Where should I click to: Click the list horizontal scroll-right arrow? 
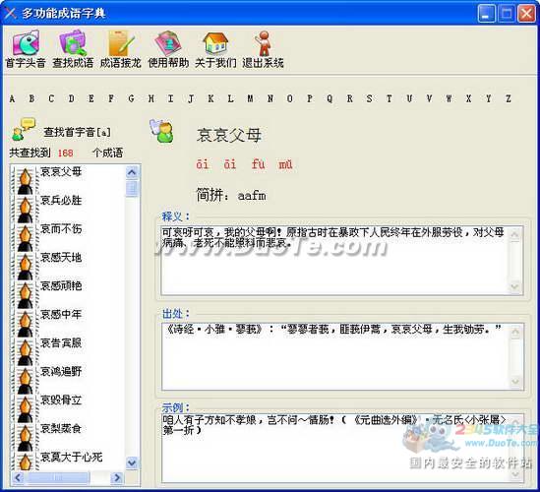117,477
